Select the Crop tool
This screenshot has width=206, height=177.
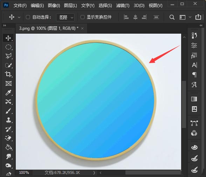pos(8,74)
